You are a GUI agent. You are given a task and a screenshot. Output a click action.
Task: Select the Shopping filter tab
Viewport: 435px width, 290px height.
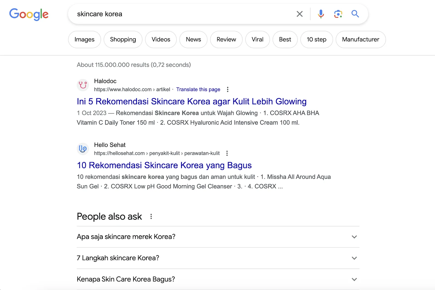coord(123,39)
